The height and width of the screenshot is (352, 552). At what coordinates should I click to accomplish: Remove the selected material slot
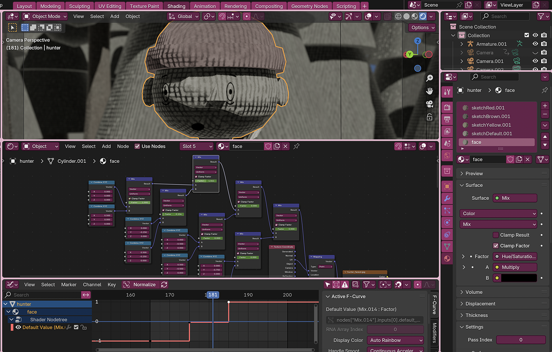[545, 114]
